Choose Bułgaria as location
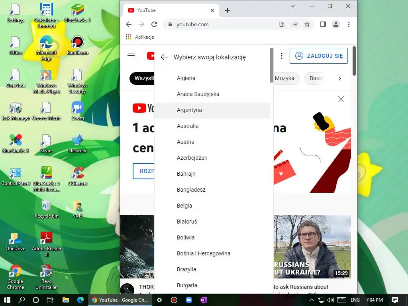Screen dimensions: 408x306 pyautogui.click(x=212, y=285)
